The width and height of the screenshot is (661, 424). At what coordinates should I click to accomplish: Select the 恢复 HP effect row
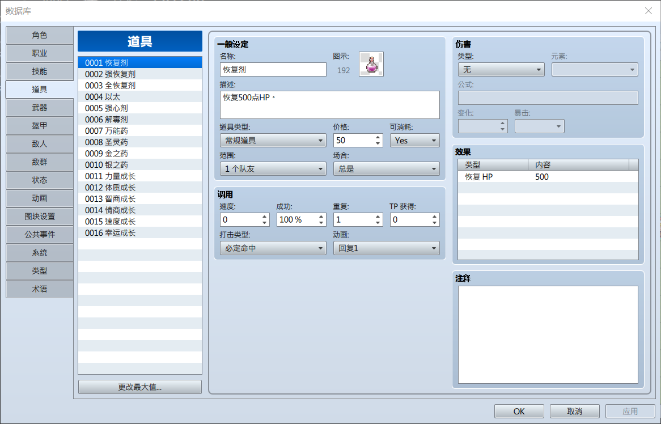tap(548, 177)
